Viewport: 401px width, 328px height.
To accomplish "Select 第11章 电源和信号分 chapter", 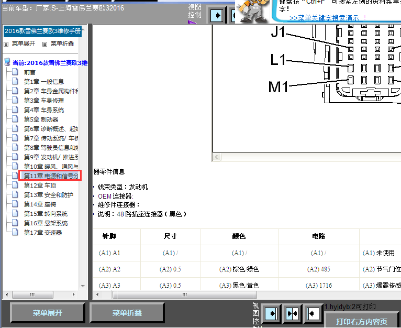I will [x=51, y=176].
